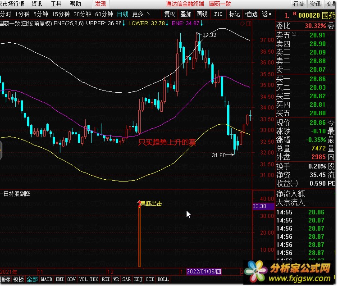Image resolution: width=338 pixels, height=286 pixels.
Task: Open the 资讯 menu
Action: 37,4
